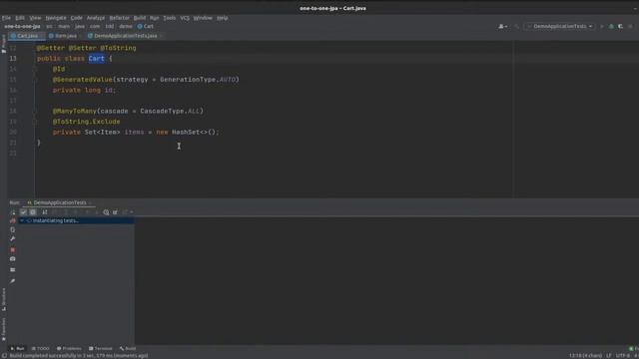Click the cursor position indicator in status bar
This screenshot has height=359, width=639.
tap(585, 356)
